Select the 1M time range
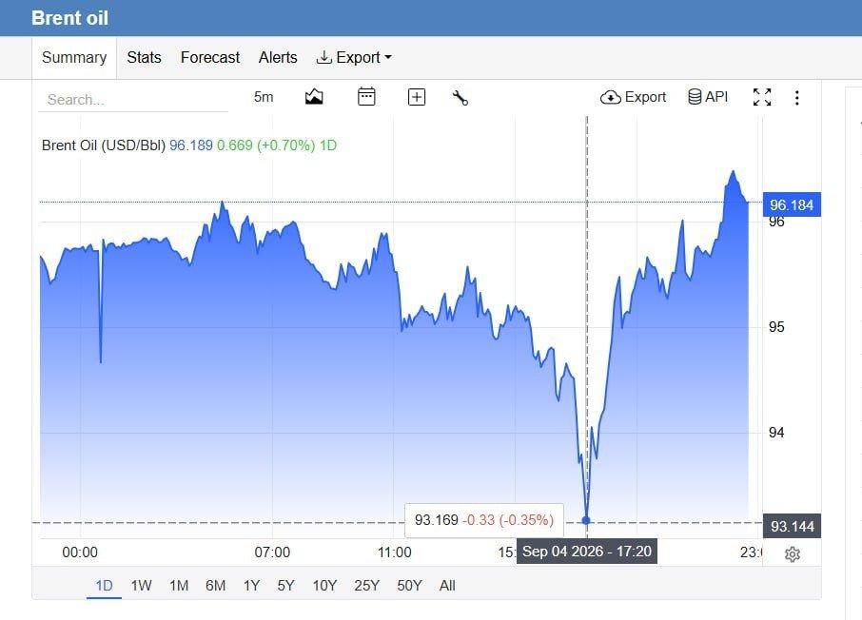Image resolution: width=862 pixels, height=620 pixels. tap(179, 586)
